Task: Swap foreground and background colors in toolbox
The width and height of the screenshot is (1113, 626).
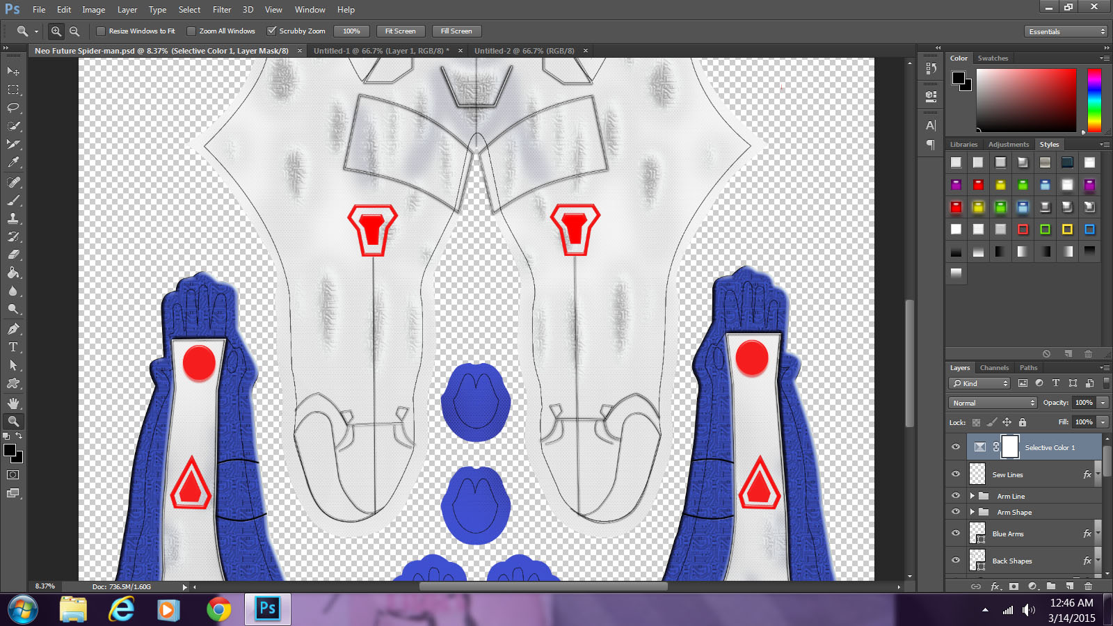Action: [x=19, y=436]
